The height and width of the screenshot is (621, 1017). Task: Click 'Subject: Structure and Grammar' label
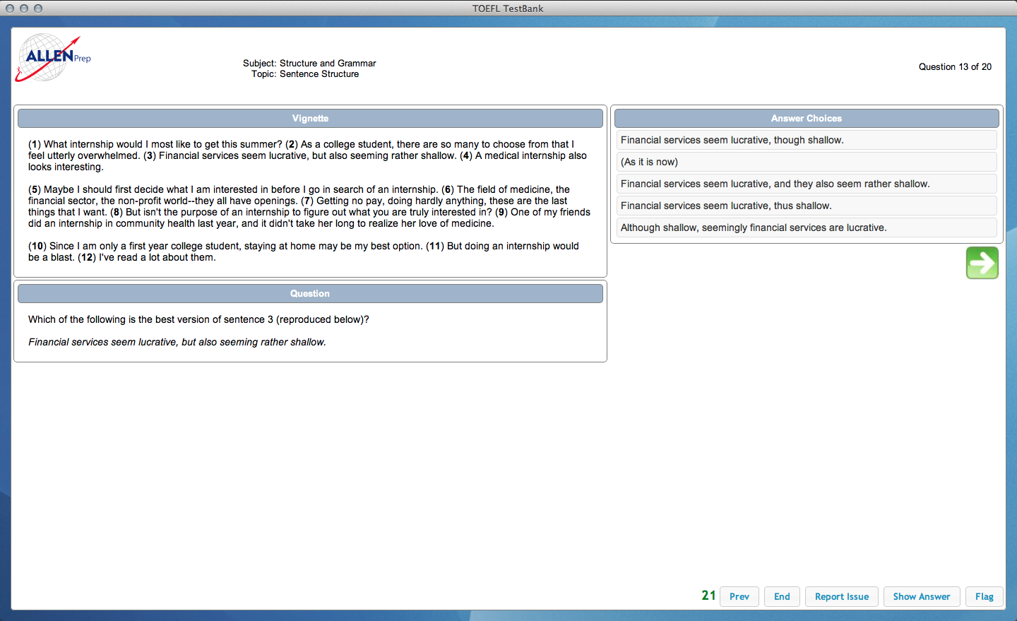tap(309, 63)
